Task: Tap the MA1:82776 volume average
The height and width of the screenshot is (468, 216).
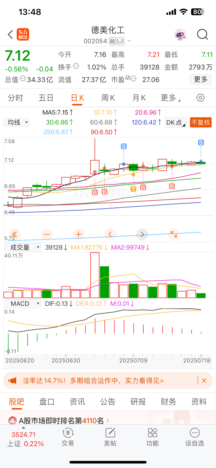Action: 89,247
